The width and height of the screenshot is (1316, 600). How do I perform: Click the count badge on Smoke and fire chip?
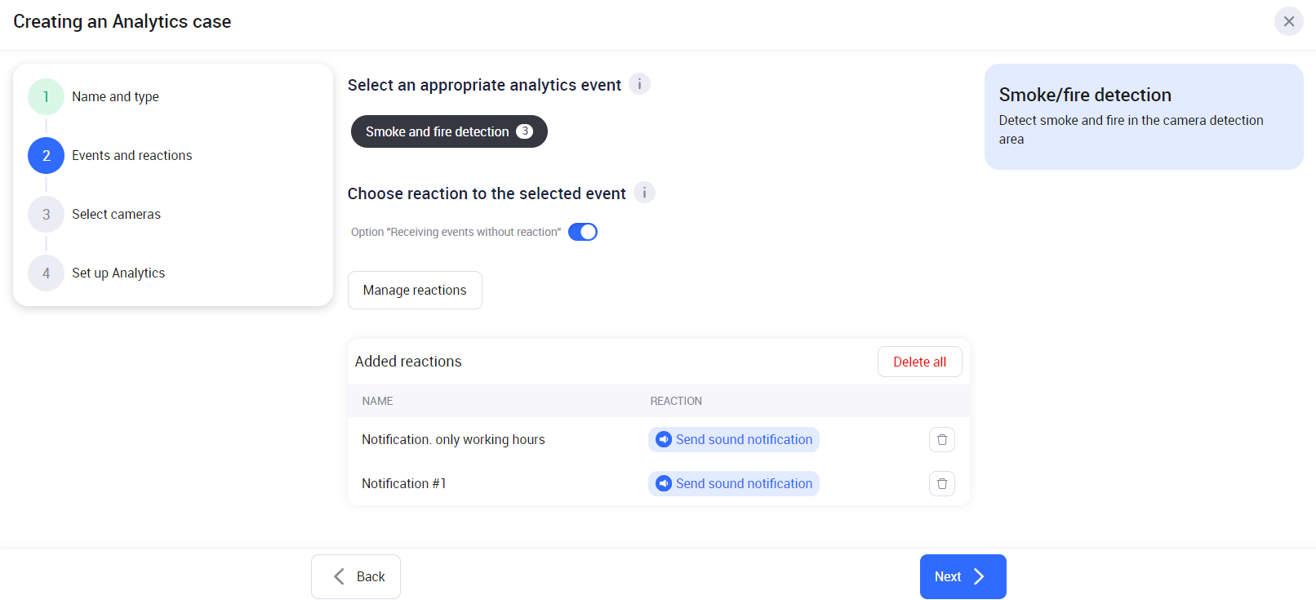pyautogui.click(x=524, y=131)
